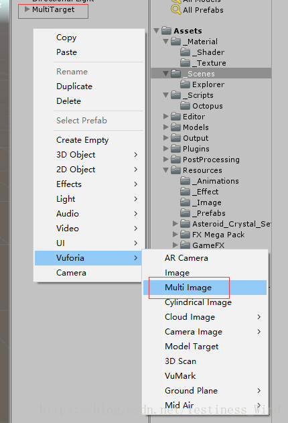The height and width of the screenshot is (423, 288).
Task: Click the _Material folder icon
Action: [175, 42]
